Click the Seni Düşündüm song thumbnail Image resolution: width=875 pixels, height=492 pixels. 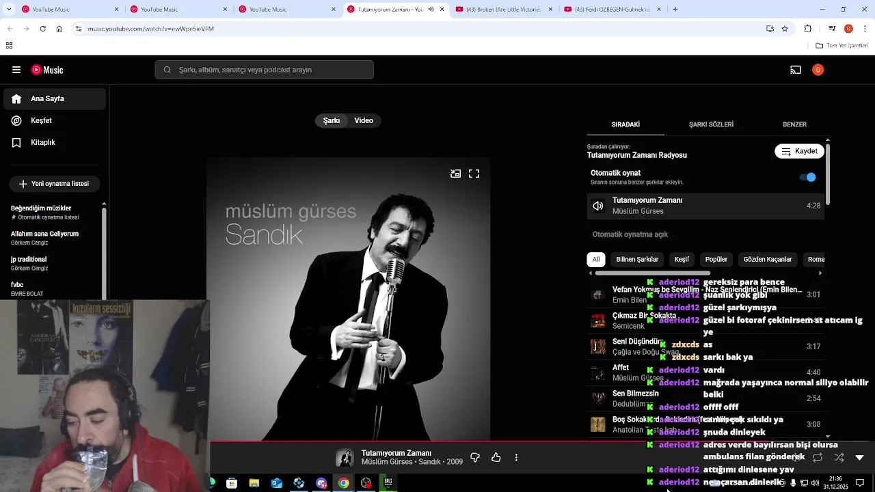(598, 346)
